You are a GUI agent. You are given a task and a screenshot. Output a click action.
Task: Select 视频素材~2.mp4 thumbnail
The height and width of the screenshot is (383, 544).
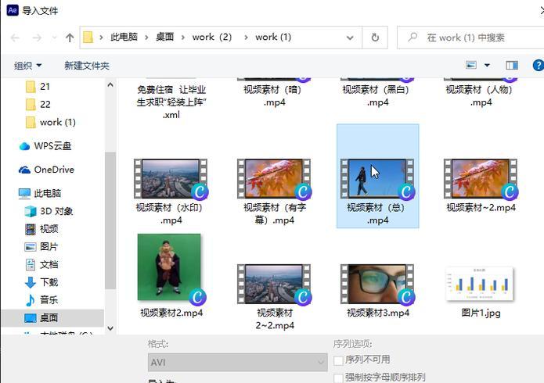[x=481, y=178]
